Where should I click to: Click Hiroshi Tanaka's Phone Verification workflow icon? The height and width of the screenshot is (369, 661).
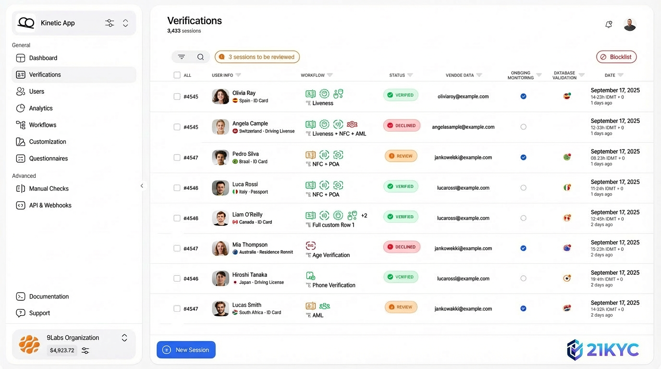[x=311, y=276]
